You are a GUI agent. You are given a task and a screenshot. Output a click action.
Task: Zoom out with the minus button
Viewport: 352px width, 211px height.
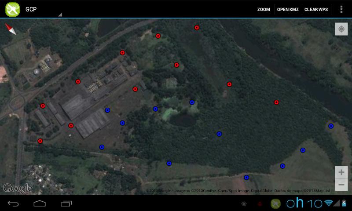(341, 185)
